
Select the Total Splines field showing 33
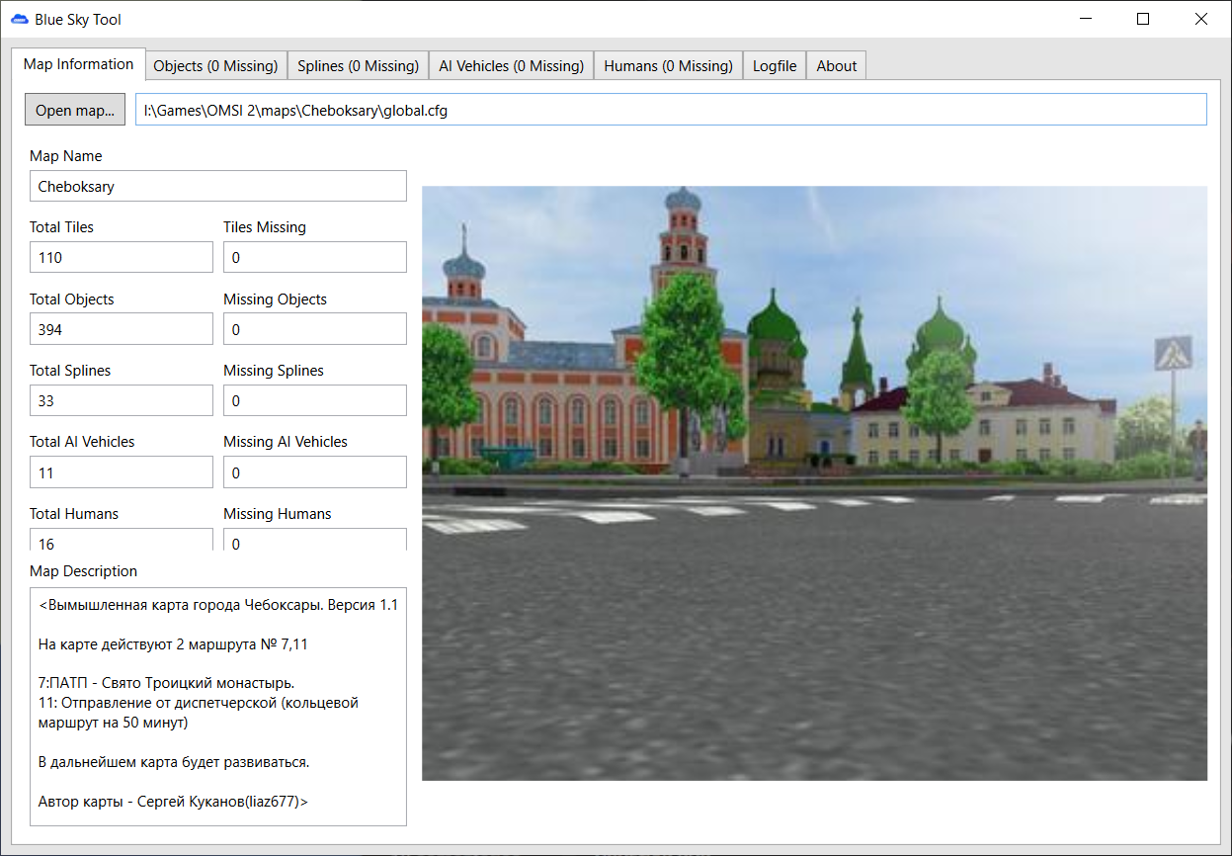point(122,400)
